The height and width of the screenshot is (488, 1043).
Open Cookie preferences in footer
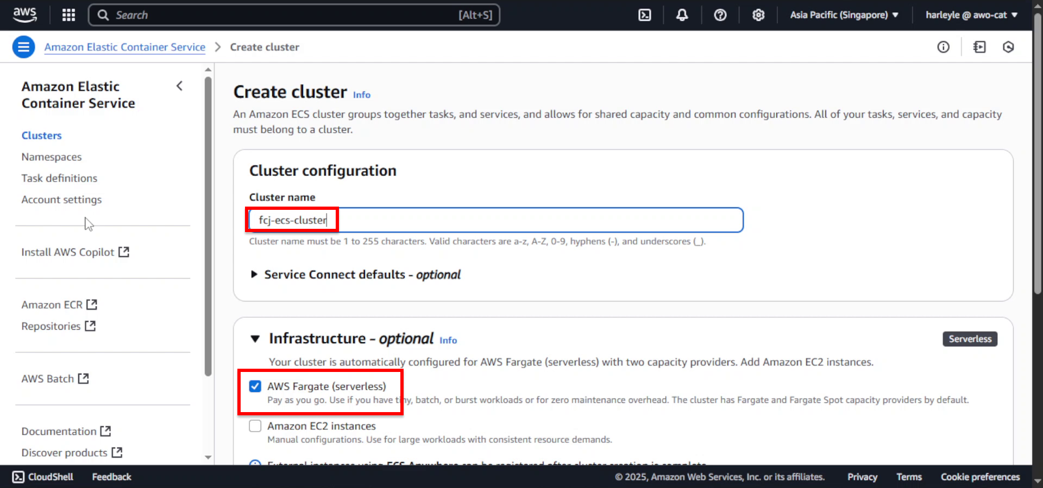pyautogui.click(x=980, y=477)
